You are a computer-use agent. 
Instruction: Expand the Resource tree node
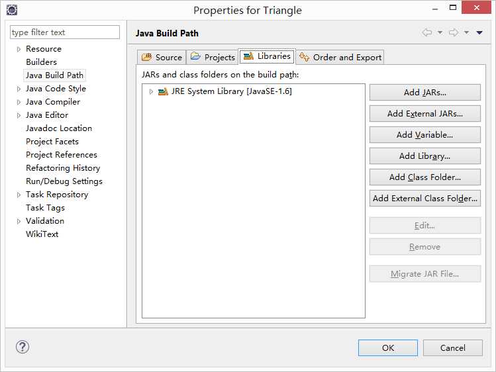(19, 49)
